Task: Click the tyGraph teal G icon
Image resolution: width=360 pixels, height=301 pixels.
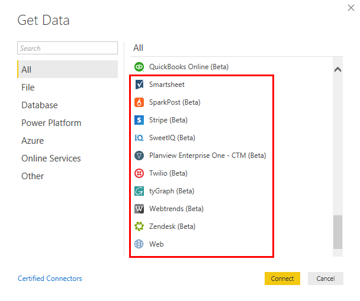Action: [139, 191]
